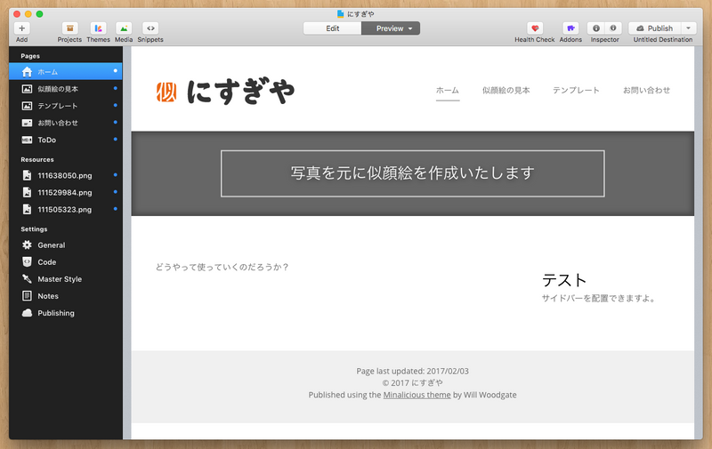Open the Preview mode dropdown arrow
This screenshot has height=449, width=712.
click(x=410, y=28)
